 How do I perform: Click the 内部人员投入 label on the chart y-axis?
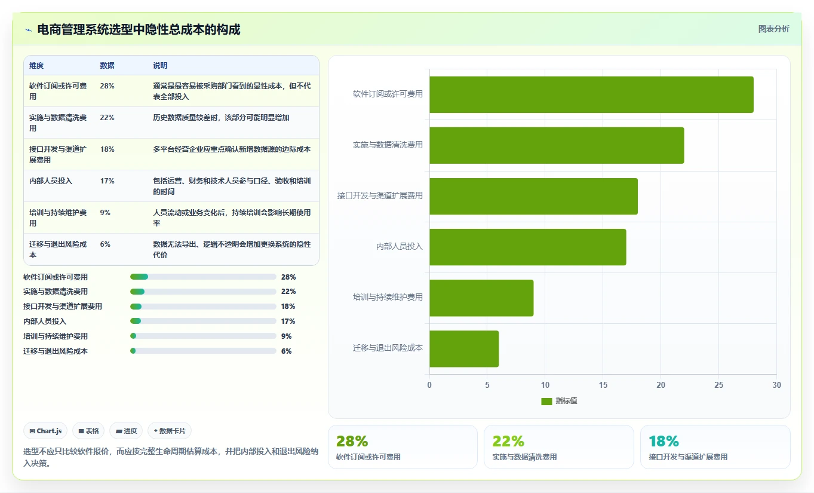400,246
